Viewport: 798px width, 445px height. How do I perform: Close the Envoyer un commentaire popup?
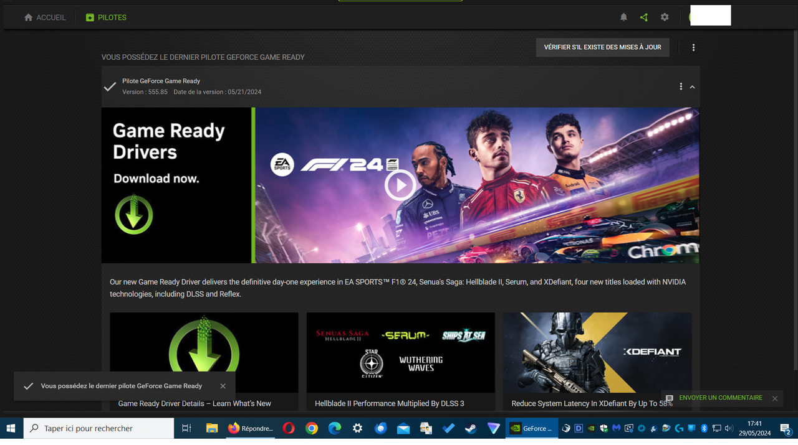(775, 398)
